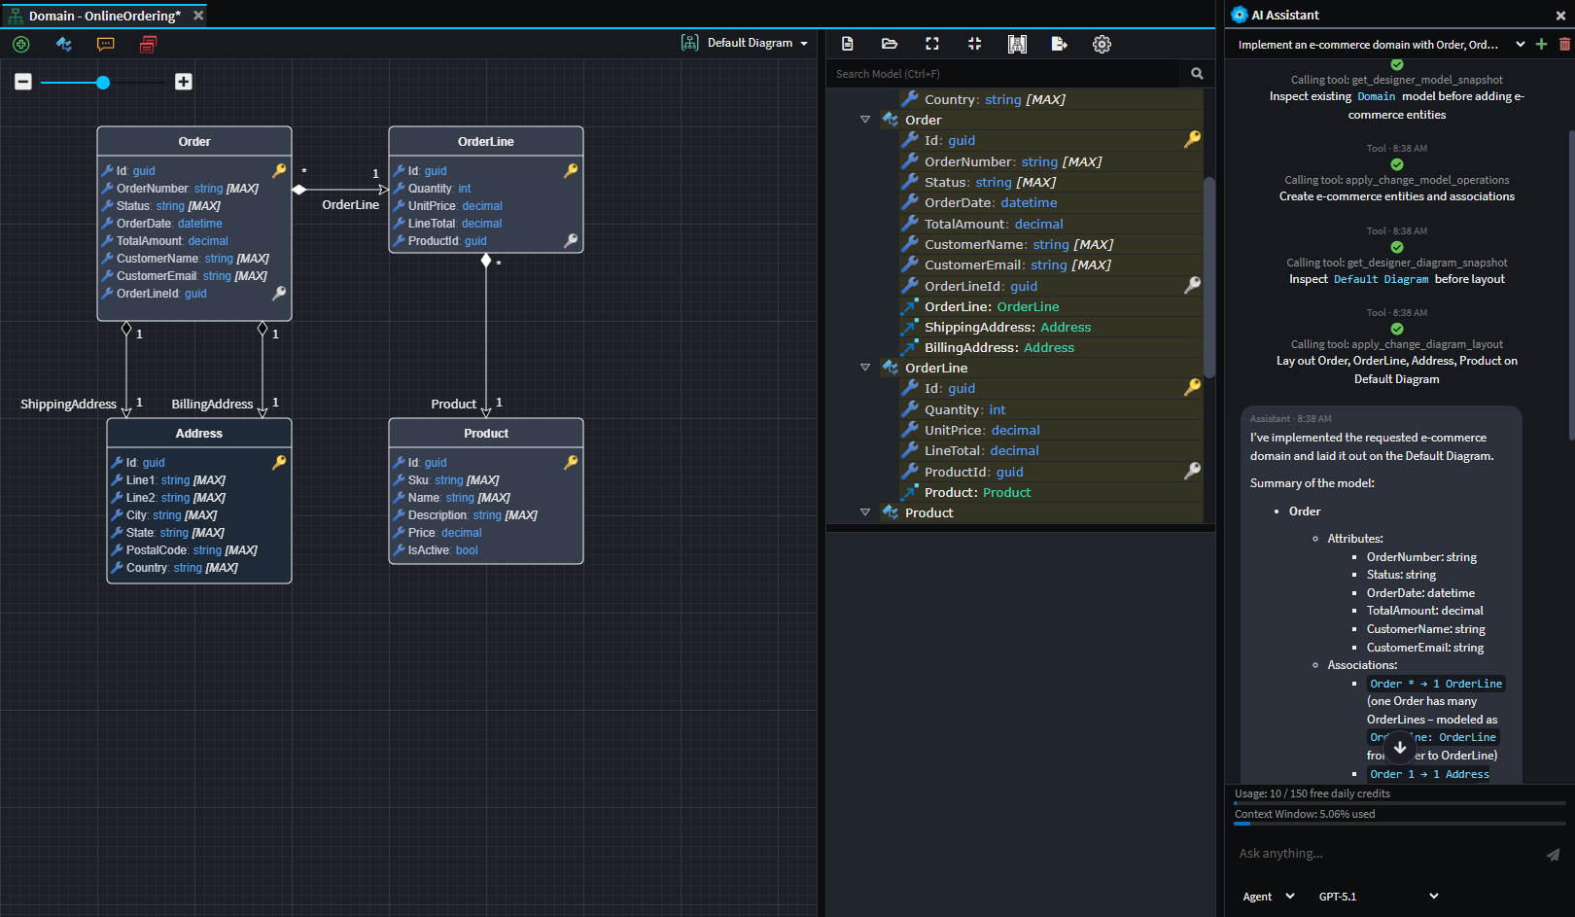Screen dimensions: 1575x917
Task: Click the export icon in model toolbar
Action: (x=1060, y=44)
